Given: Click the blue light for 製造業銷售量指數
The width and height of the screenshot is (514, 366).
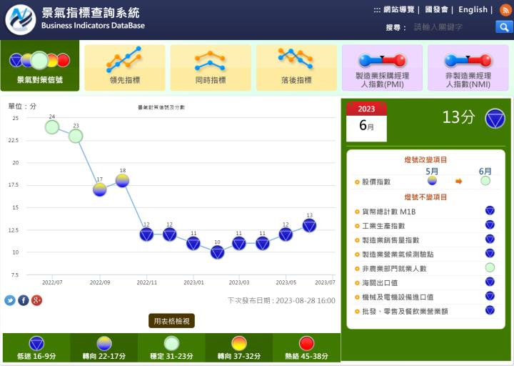Looking at the screenshot, I should [x=490, y=239].
